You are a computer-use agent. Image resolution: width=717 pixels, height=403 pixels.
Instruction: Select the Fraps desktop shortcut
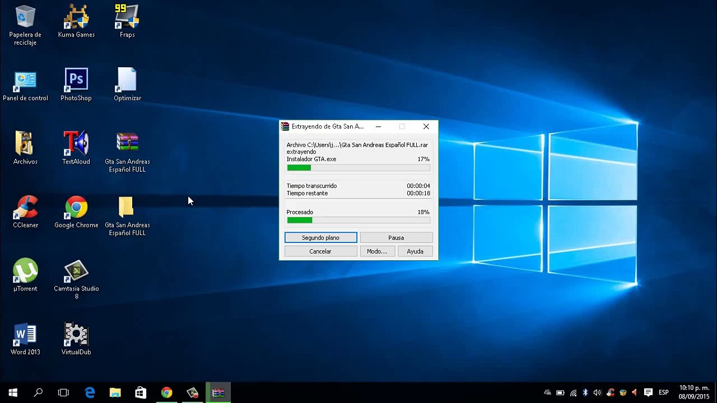point(127,22)
